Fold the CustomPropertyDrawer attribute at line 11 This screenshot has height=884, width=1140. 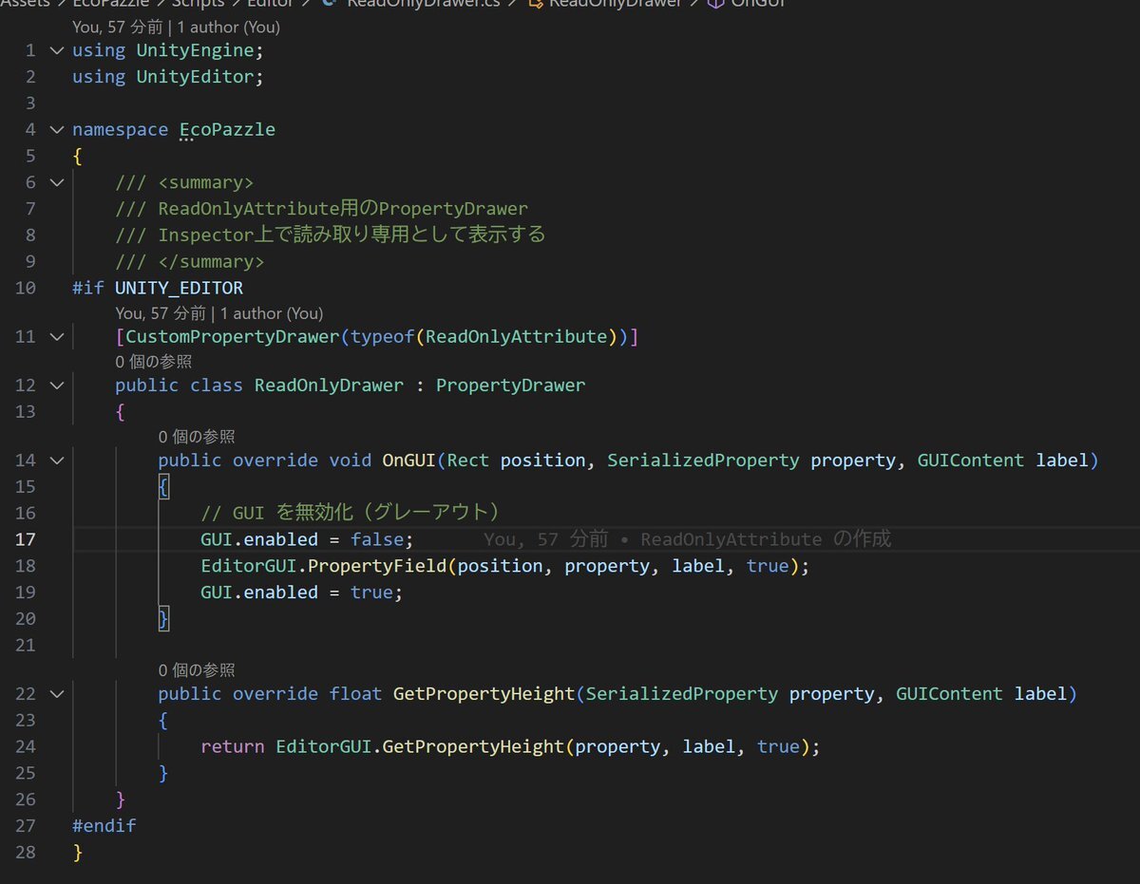[x=56, y=337]
